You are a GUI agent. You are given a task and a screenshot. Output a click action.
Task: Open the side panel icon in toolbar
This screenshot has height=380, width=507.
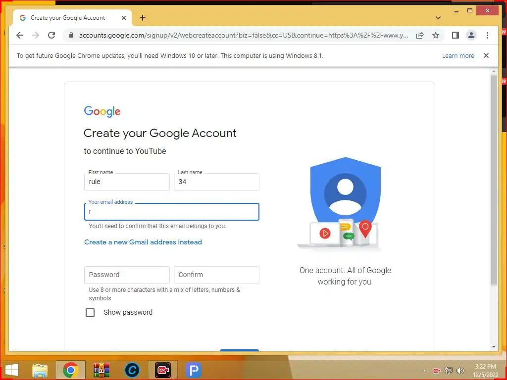coord(456,35)
